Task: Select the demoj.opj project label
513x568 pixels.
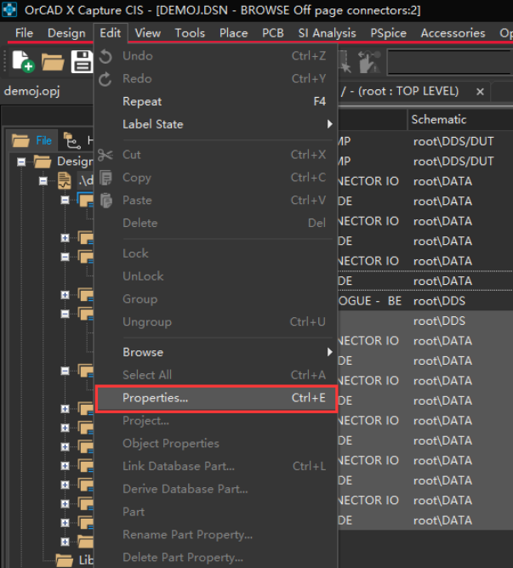Action: [x=32, y=91]
